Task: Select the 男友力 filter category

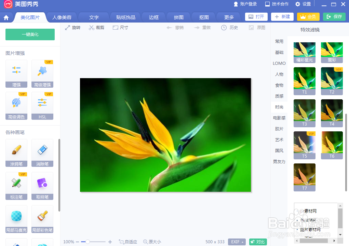Action: click(279, 162)
